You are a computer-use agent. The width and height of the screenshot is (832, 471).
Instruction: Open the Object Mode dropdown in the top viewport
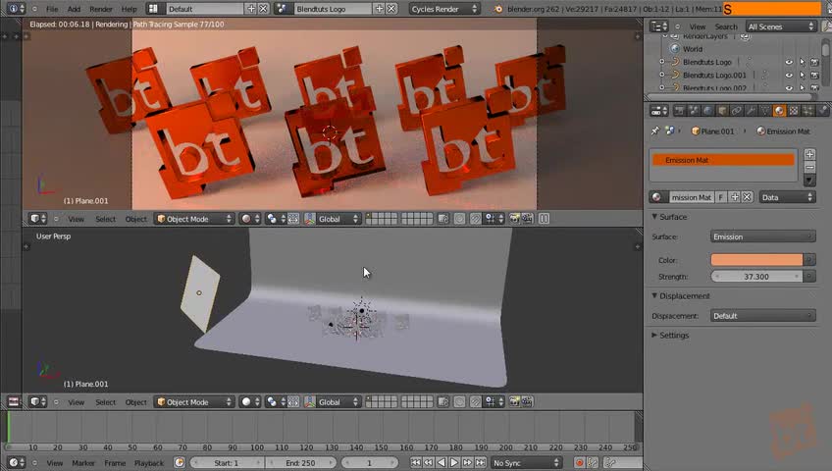click(194, 219)
